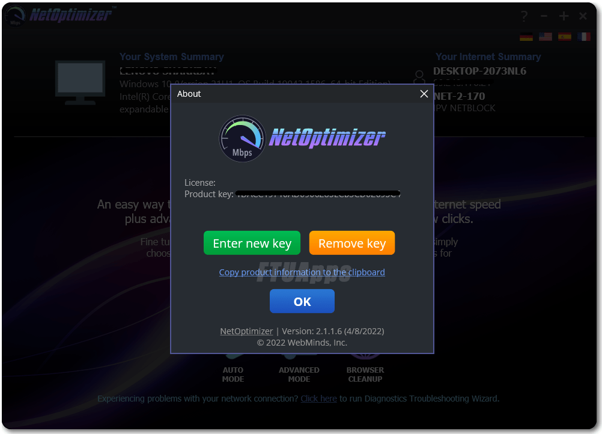Close the NetOptimizer main window

click(583, 16)
